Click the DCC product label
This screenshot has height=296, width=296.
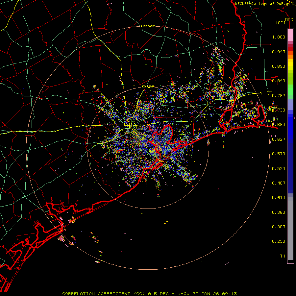tap(289, 20)
